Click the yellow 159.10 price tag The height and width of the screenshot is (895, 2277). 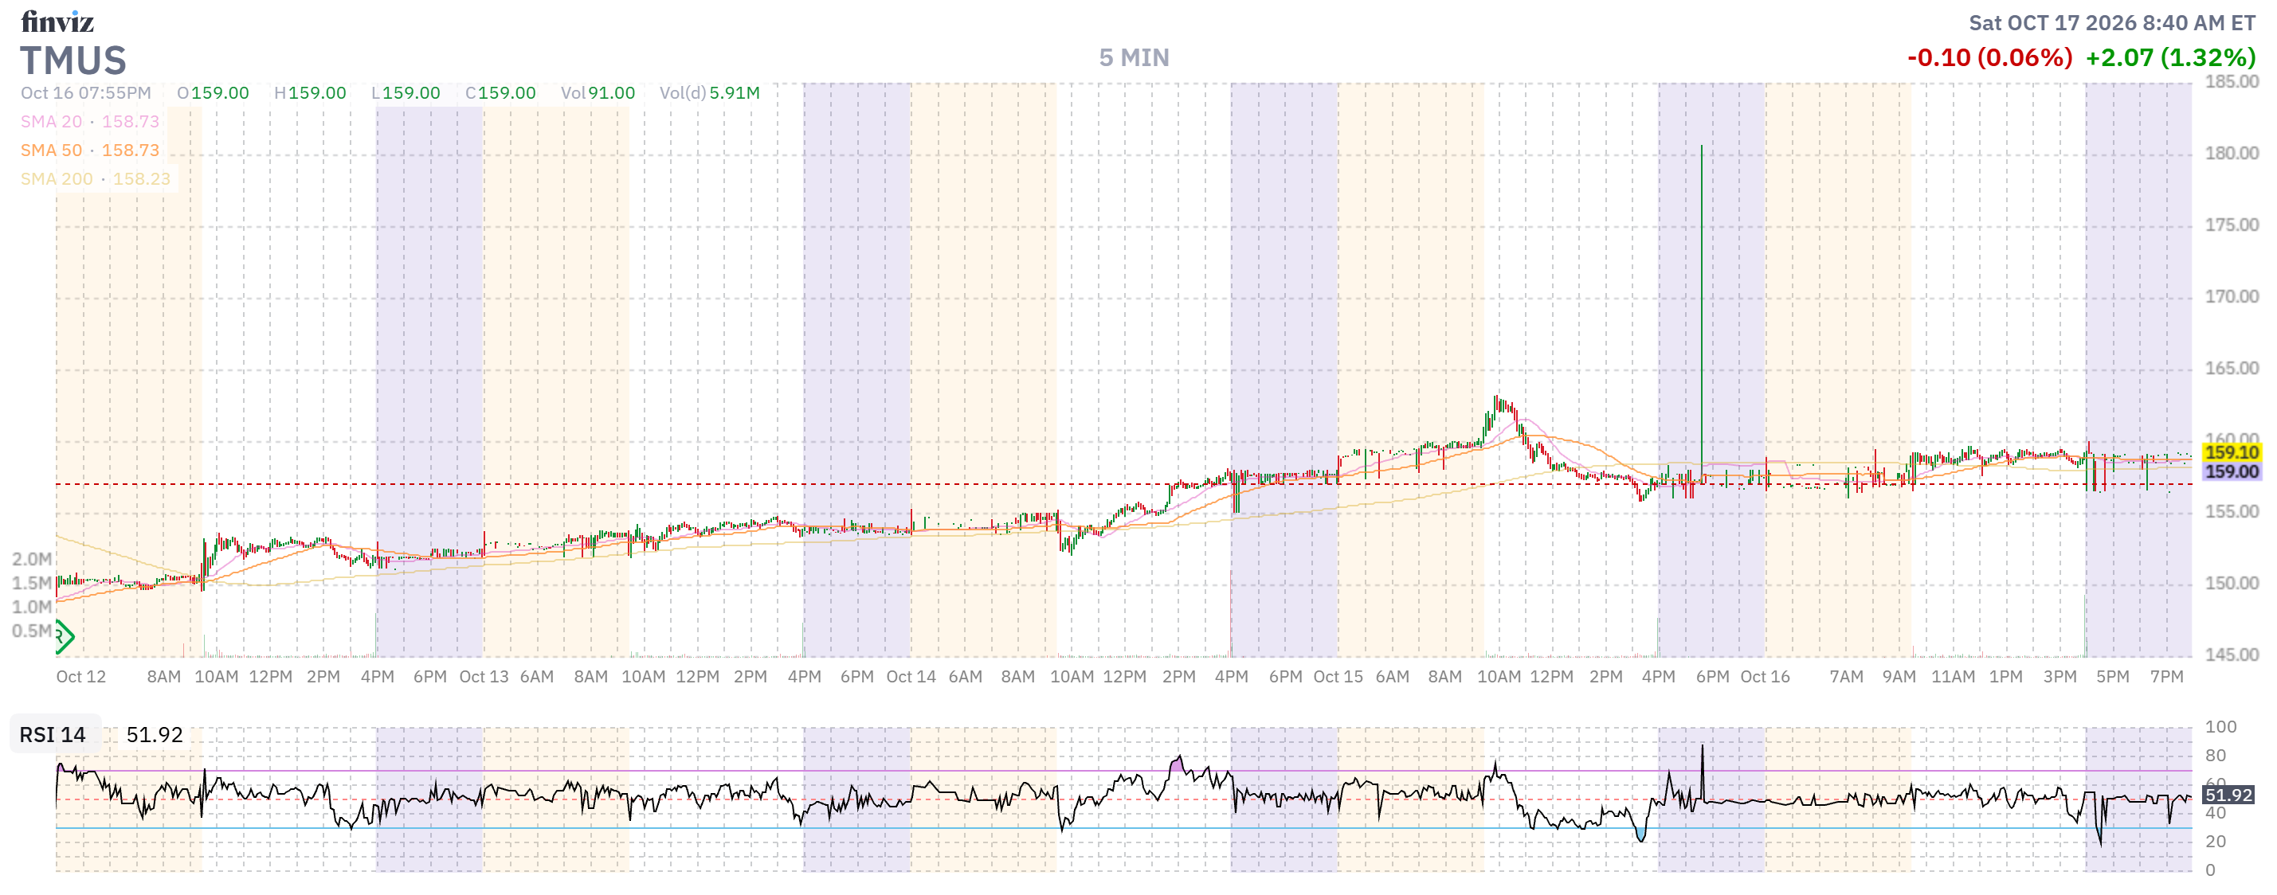2231,451
